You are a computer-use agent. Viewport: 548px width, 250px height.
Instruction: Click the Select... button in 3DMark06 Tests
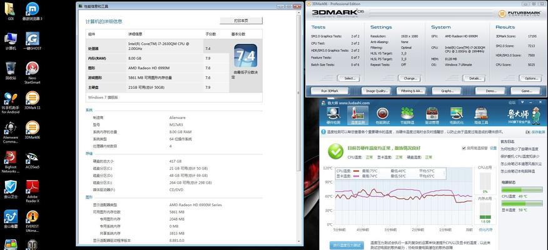348,78
